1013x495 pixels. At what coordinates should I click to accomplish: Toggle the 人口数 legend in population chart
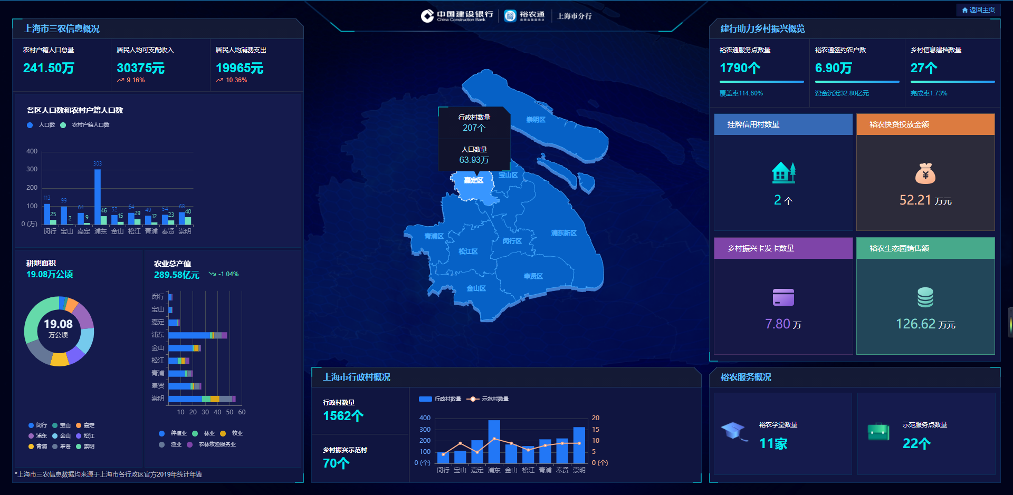[41, 125]
